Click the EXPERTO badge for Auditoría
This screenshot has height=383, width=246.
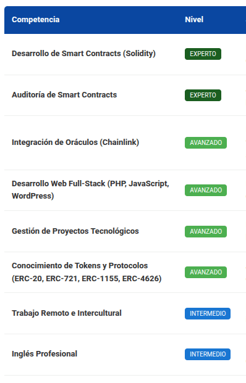(x=203, y=95)
